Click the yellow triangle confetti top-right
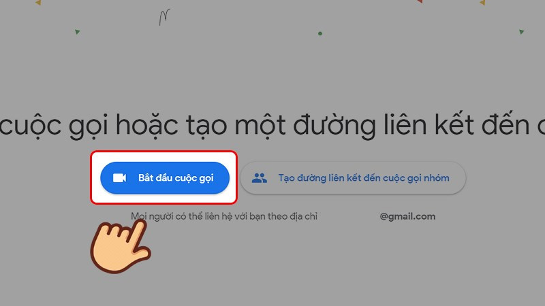The width and height of the screenshot is (545, 306). (482, 3)
